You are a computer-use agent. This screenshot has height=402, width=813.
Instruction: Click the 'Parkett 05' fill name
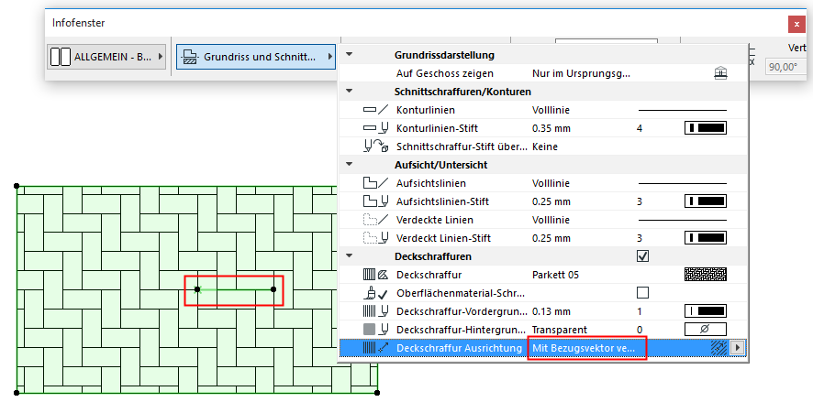click(555, 275)
